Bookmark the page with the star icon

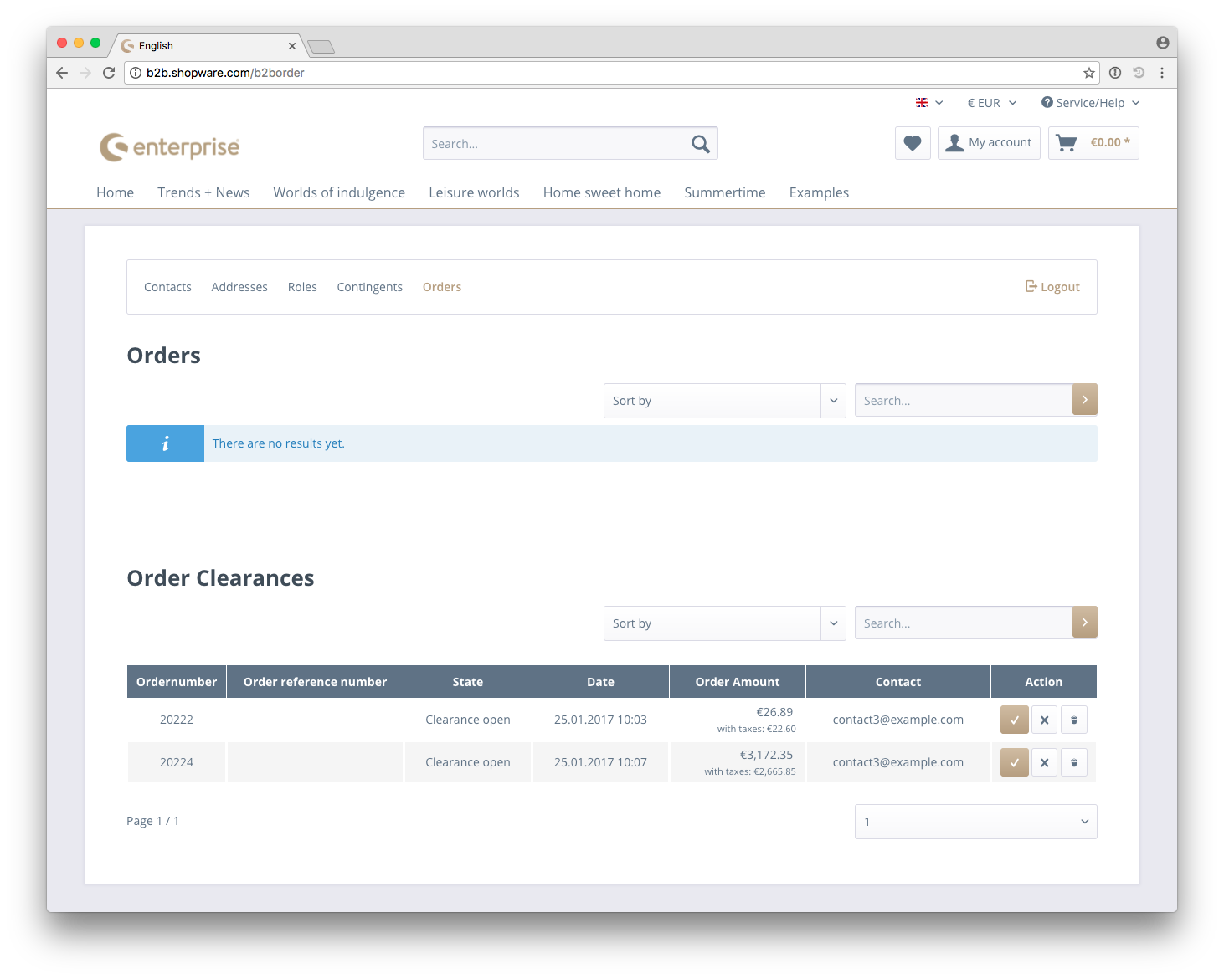tap(1088, 73)
